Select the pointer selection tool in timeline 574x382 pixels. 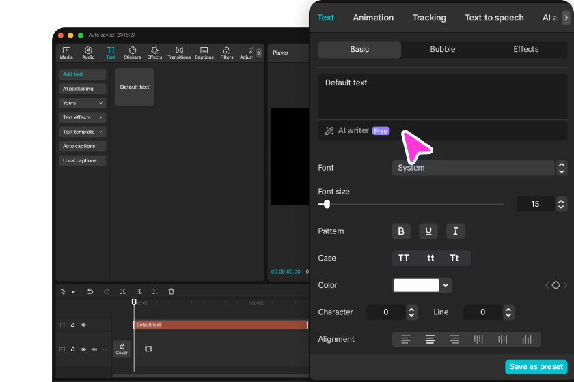[x=63, y=291]
